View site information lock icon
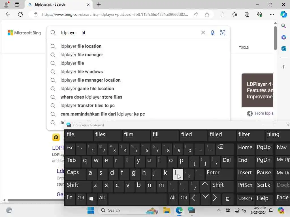 click(x=36, y=14)
